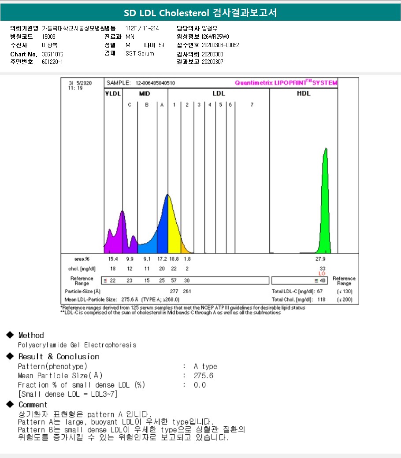Screen dimensions: 401x458
Task: Click hospital code value 15009
Action: pyautogui.click(x=48, y=37)
